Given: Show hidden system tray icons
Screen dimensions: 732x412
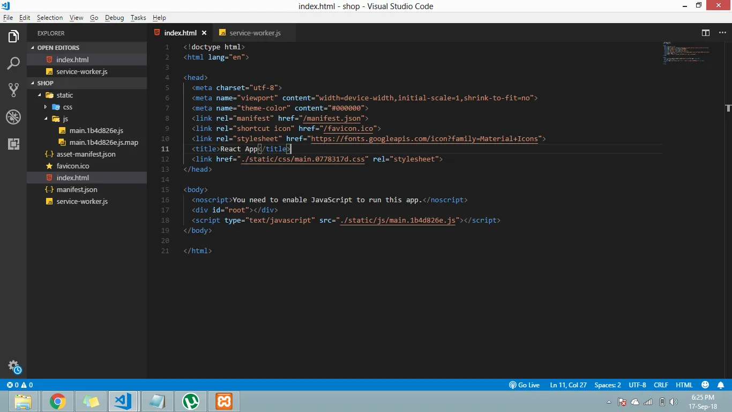Looking at the screenshot, I should point(609,402).
